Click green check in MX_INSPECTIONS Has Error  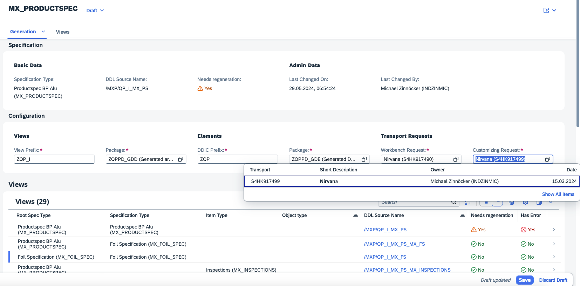coord(524,270)
